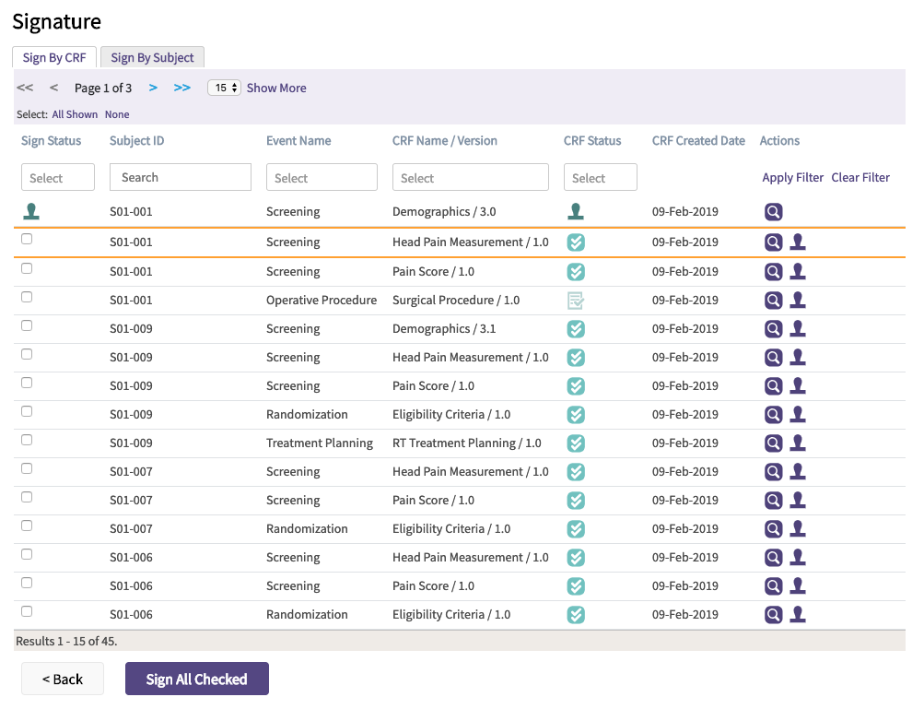Screen dimensions: 924x709
Task: Check the S01-001 Pain Score row checkbox
Action: [x=27, y=268]
